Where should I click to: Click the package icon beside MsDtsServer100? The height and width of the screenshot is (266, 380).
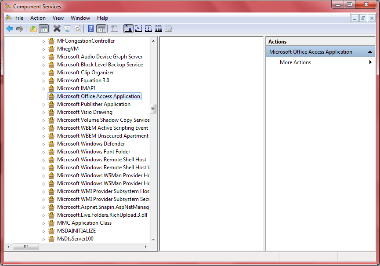(51, 239)
